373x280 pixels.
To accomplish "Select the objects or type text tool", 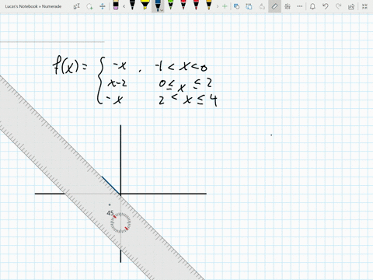I will click(x=77, y=6).
